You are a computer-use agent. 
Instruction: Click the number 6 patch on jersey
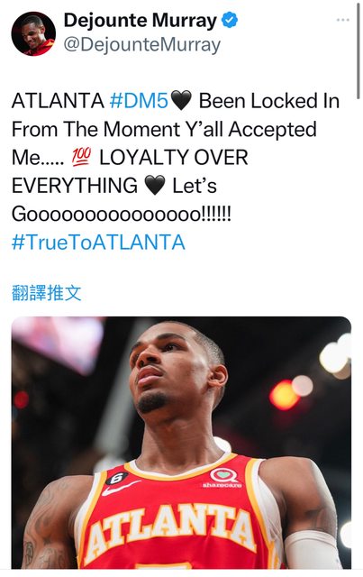tap(116, 478)
